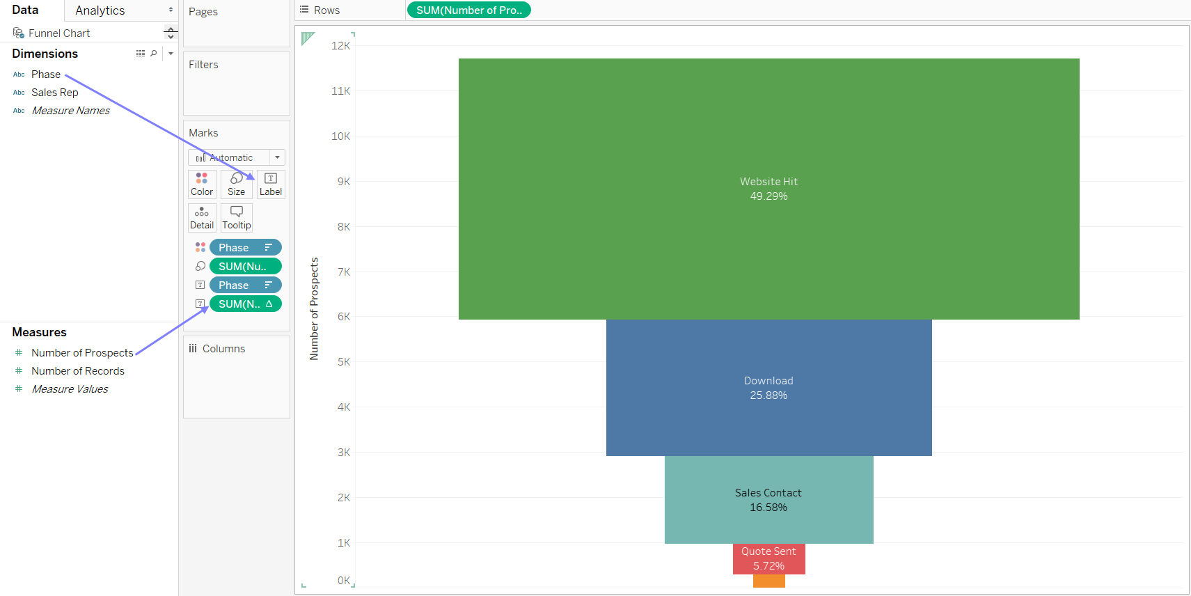
Task: Click the SUM(N.. pill on Label
Action: [245, 304]
